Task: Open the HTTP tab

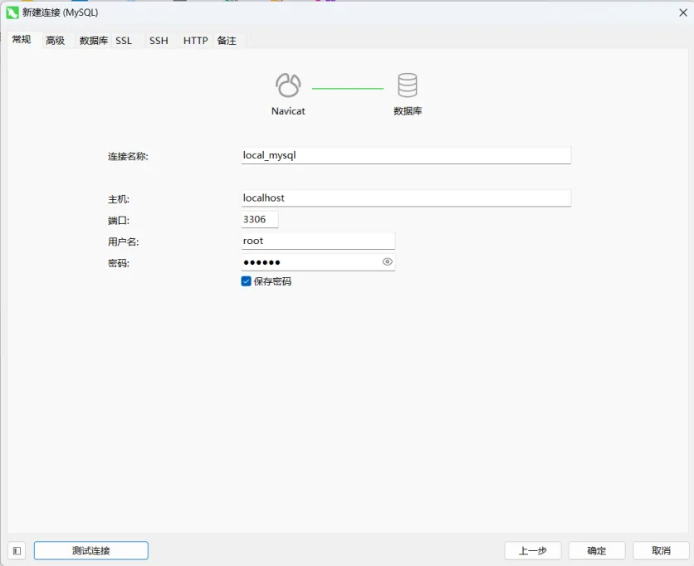Action: (196, 41)
